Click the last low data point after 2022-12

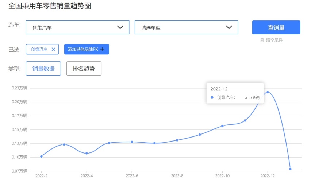290,169
